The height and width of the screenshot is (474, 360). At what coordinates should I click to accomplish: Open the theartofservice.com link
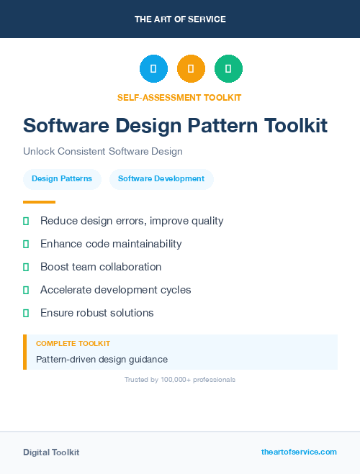coord(299,452)
